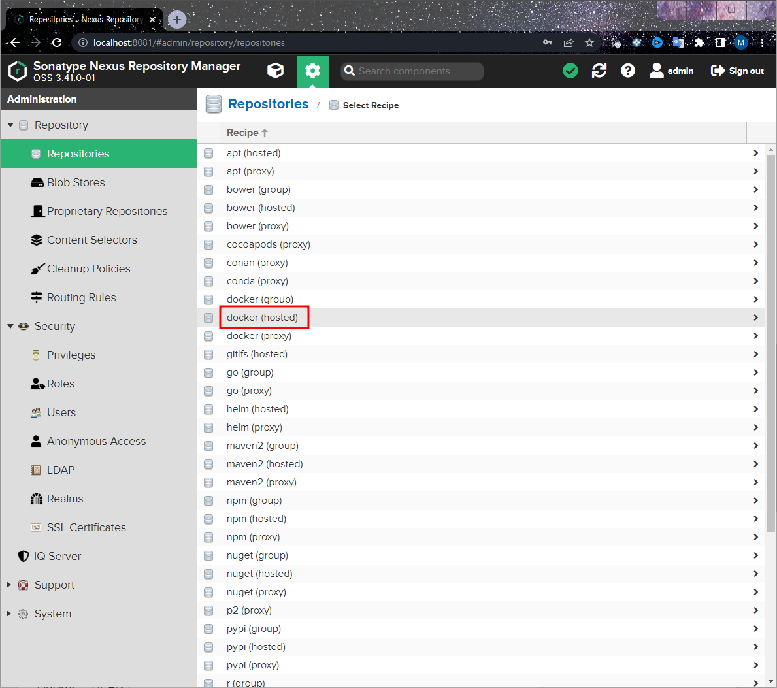Screen dimensions: 777x688
Task: Click the Nexus hexagon logo
Action: pos(18,71)
